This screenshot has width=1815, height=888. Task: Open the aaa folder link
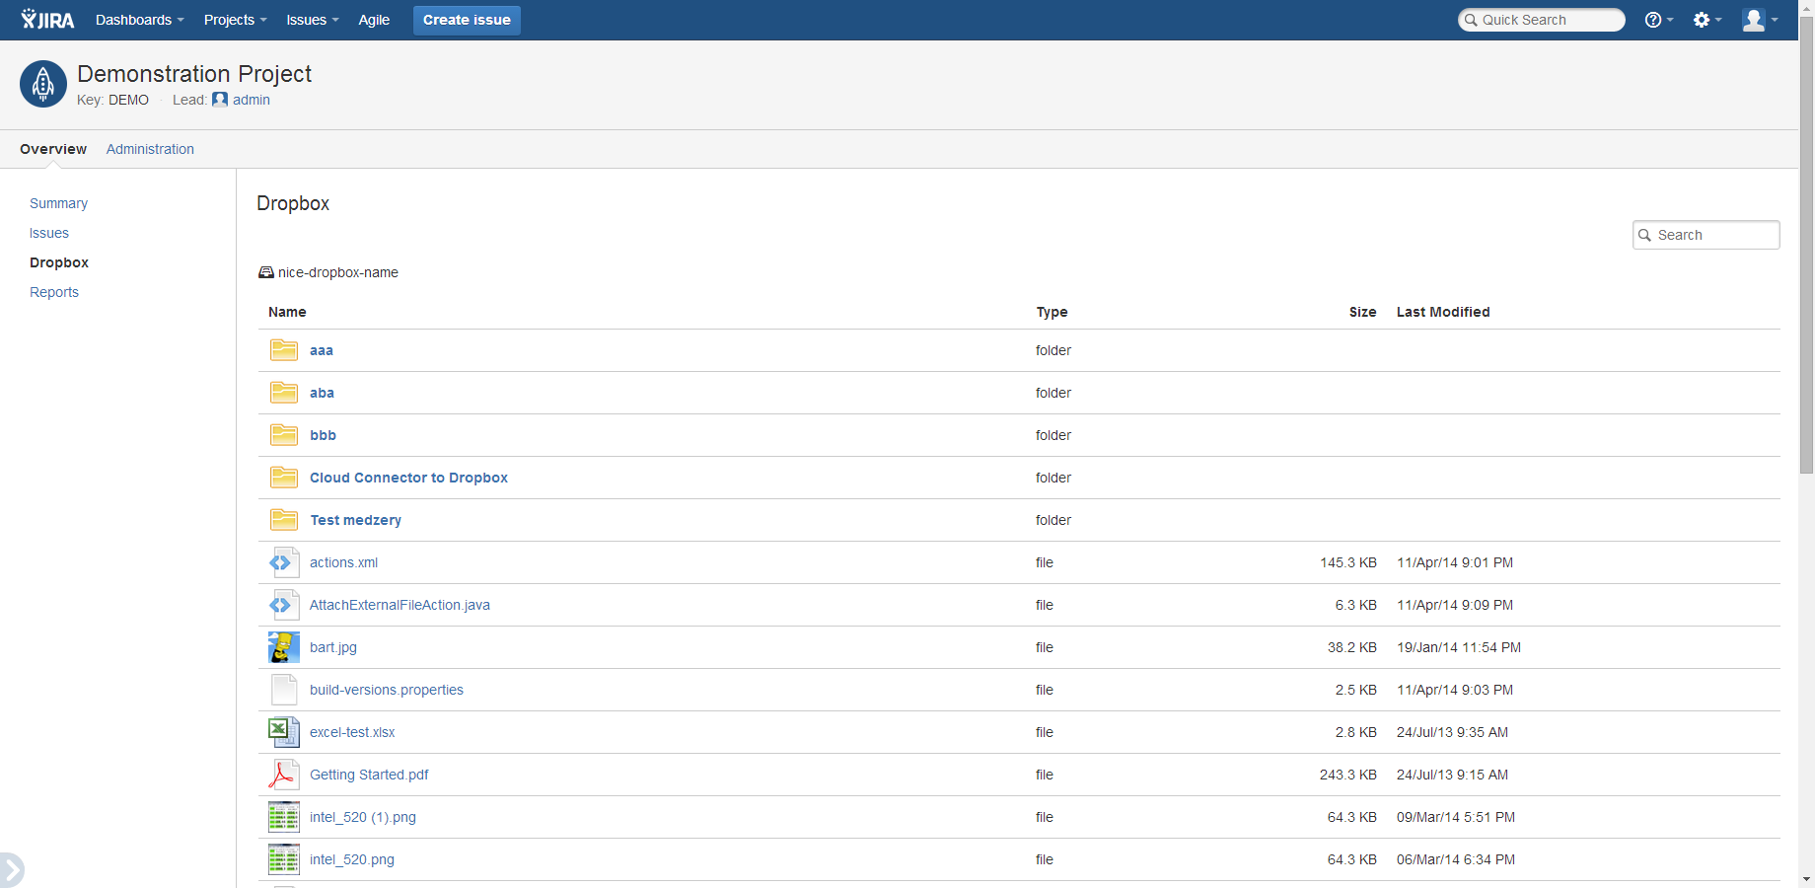[x=322, y=350]
